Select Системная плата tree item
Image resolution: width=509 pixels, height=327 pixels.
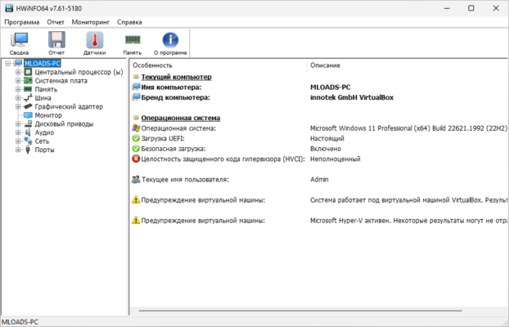[61, 81]
